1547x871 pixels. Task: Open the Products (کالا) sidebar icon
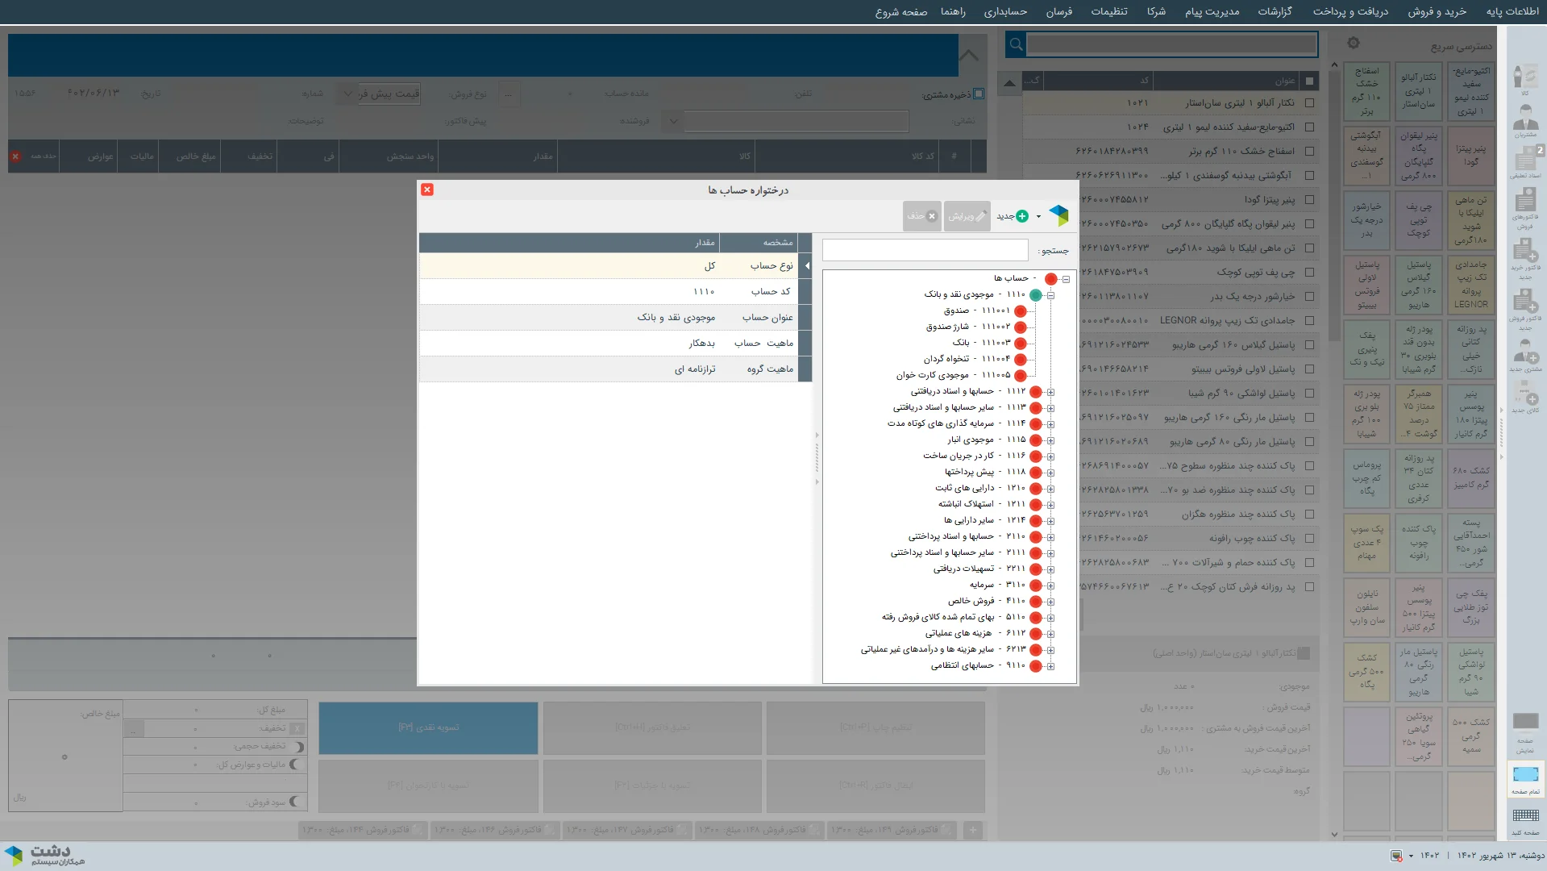[1524, 79]
